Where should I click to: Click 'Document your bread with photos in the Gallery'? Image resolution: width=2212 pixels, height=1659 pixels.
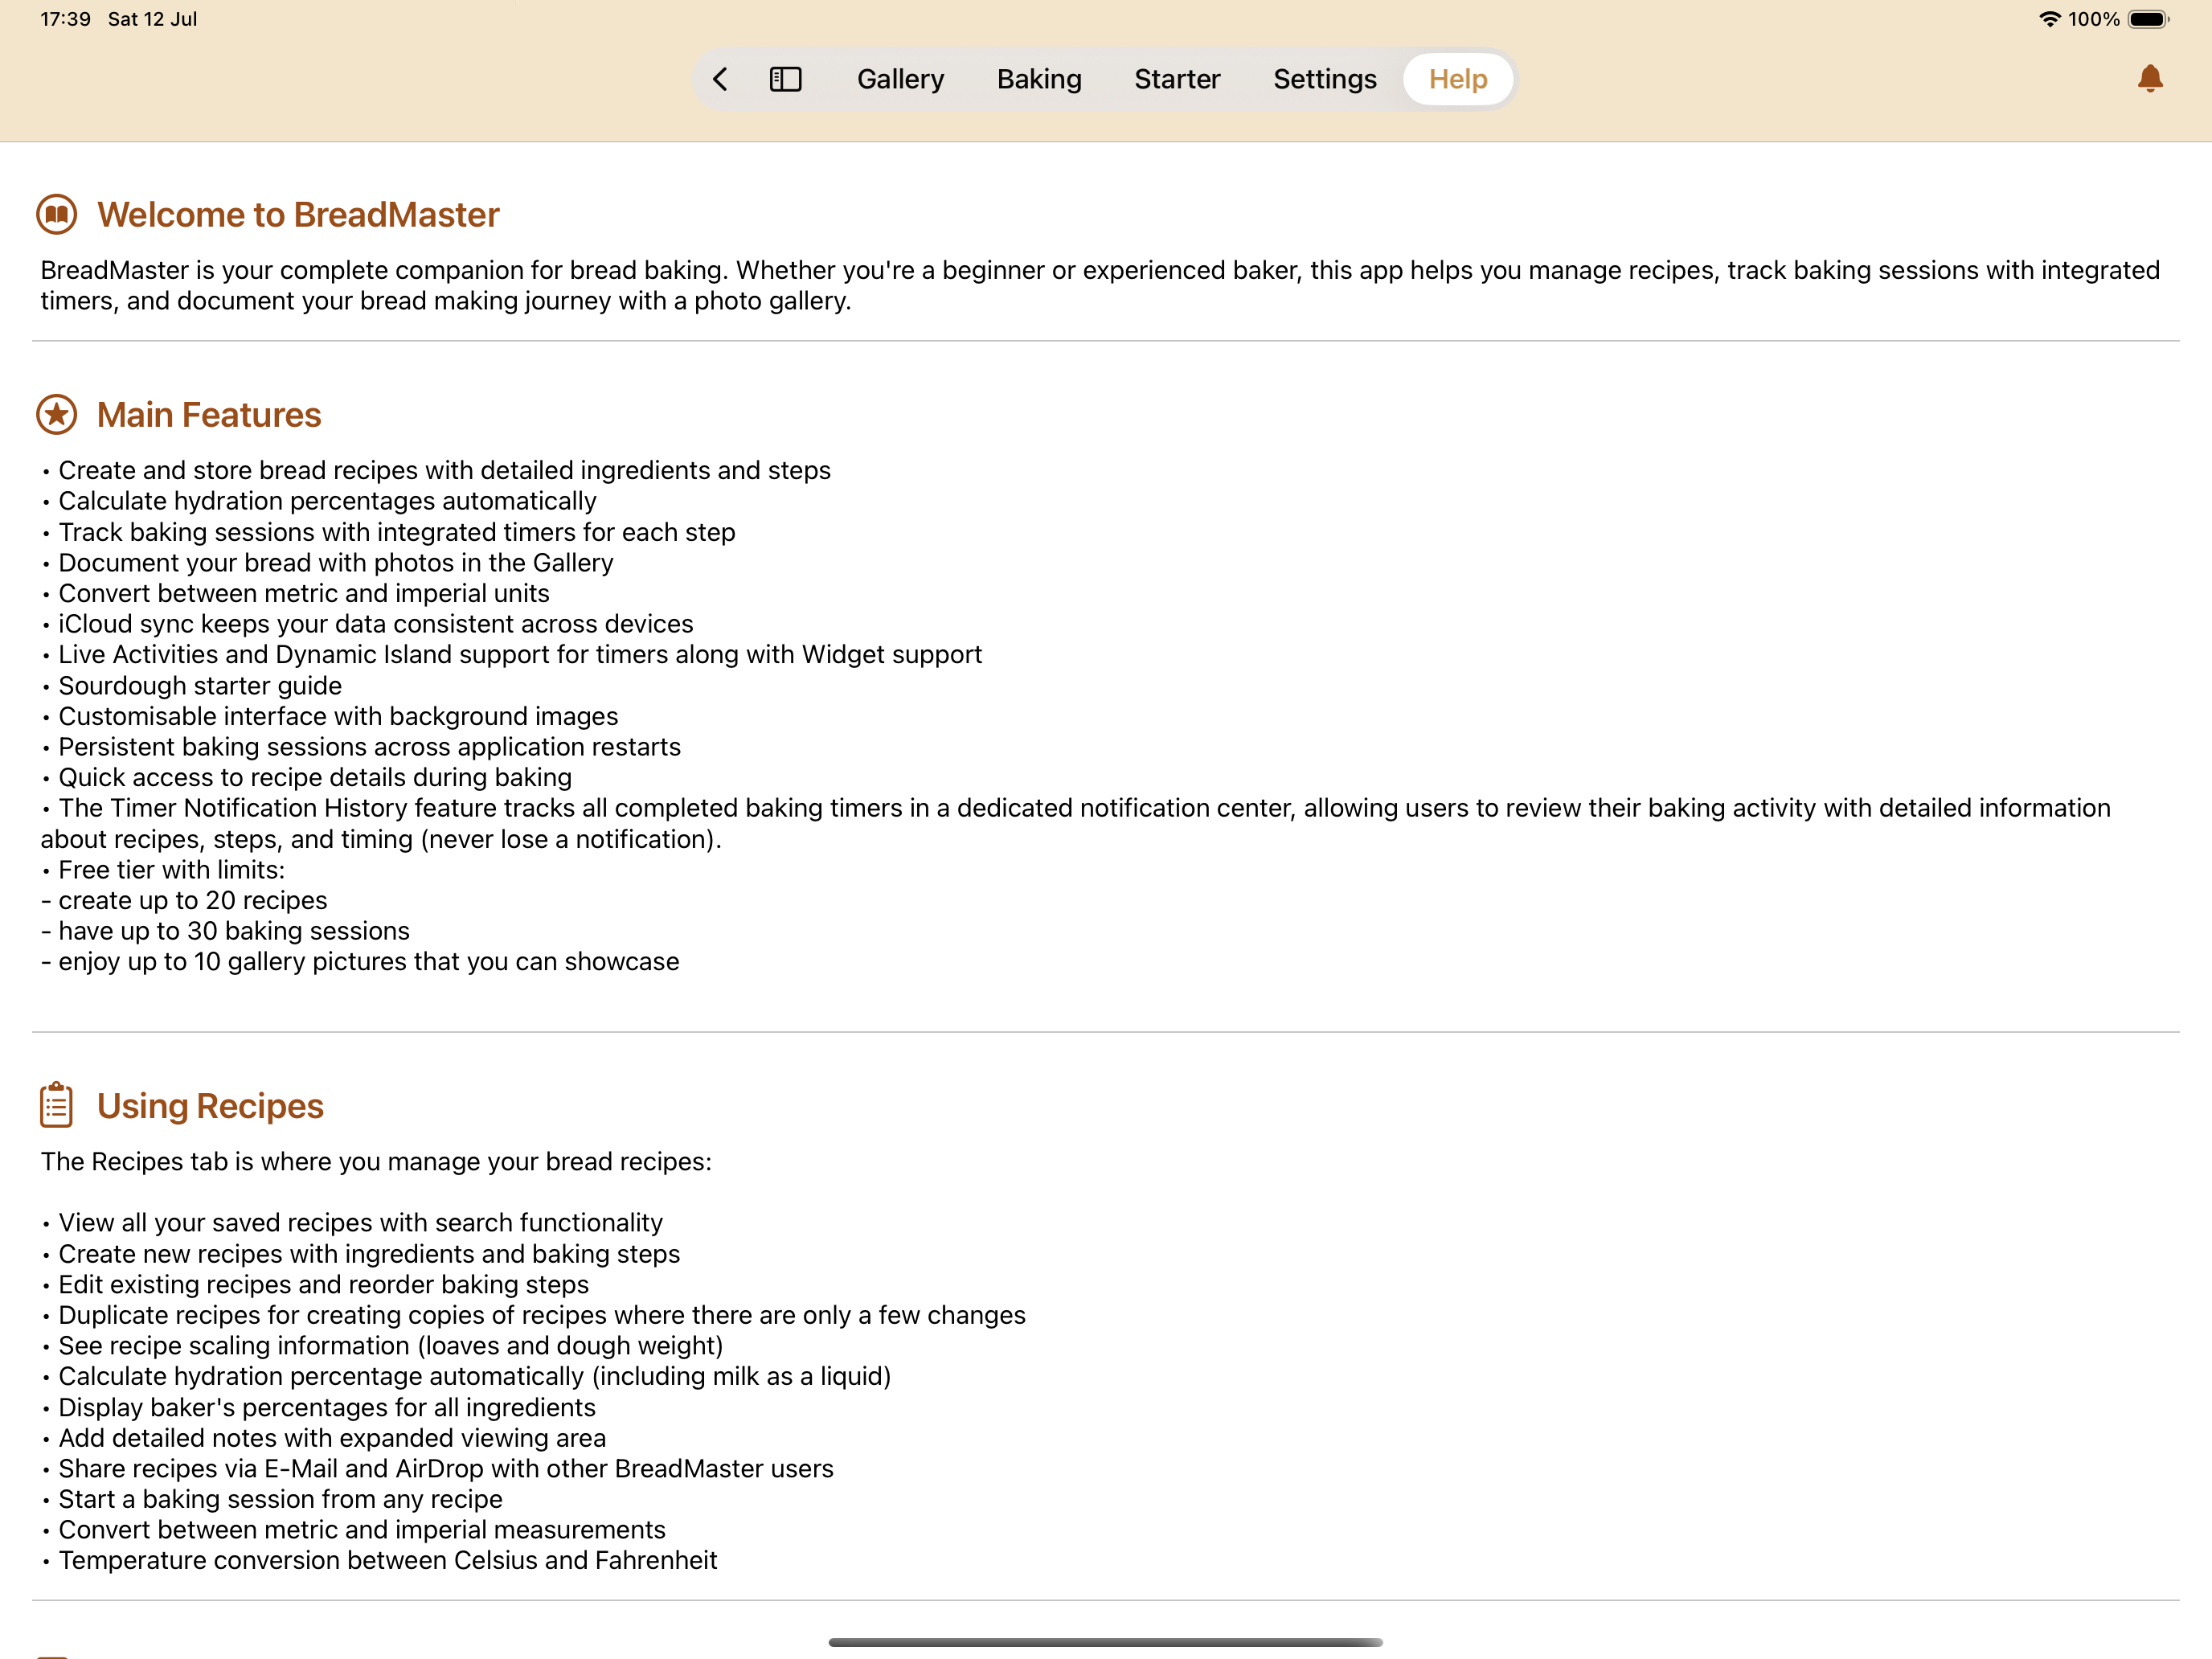coord(327,563)
